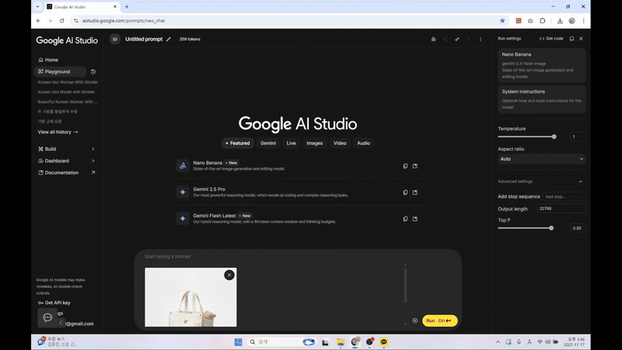Click the Top P value field
The image size is (622, 350).
coord(577,228)
